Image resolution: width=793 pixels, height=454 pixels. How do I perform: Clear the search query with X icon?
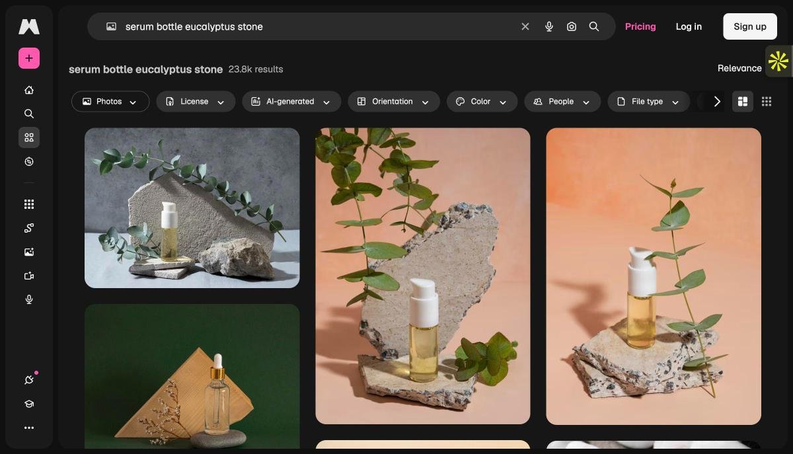[525, 26]
